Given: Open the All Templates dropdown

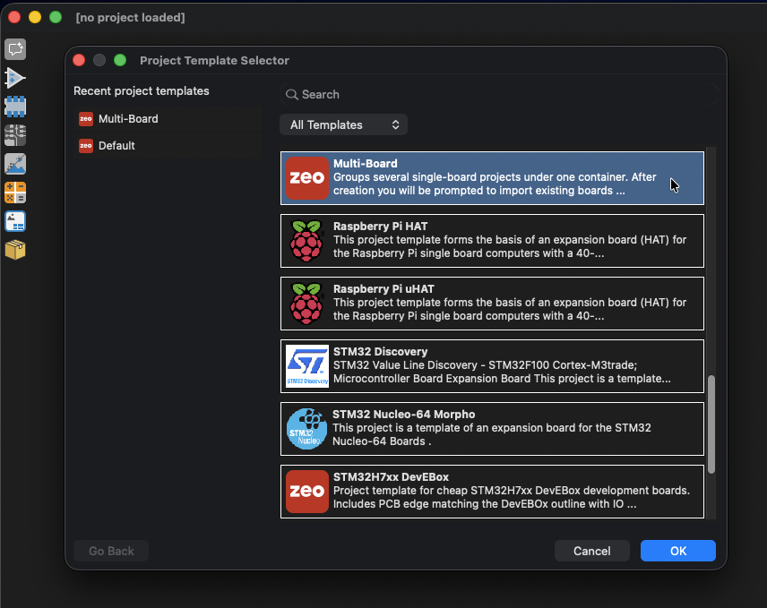Looking at the screenshot, I should (x=343, y=124).
